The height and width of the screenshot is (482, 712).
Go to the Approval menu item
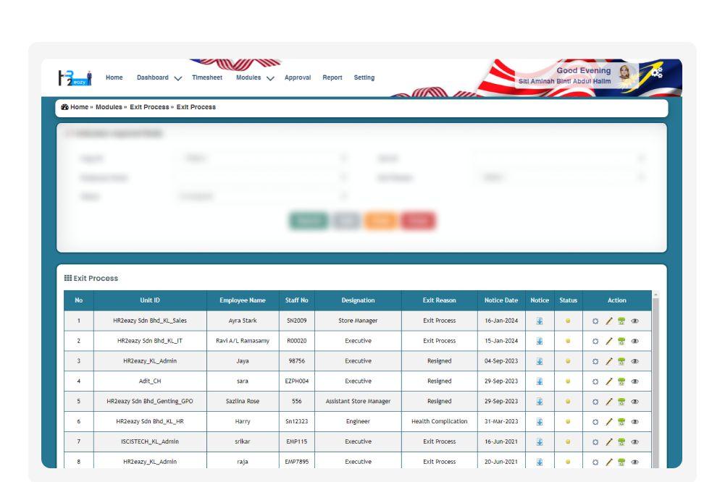pyautogui.click(x=298, y=77)
